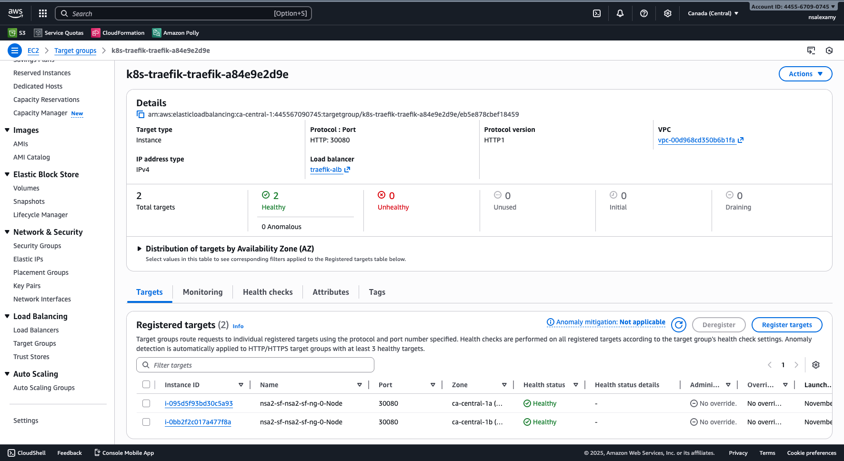This screenshot has width=844, height=461.
Task: Open the S3 service from favorites bar
Action: tap(16, 32)
